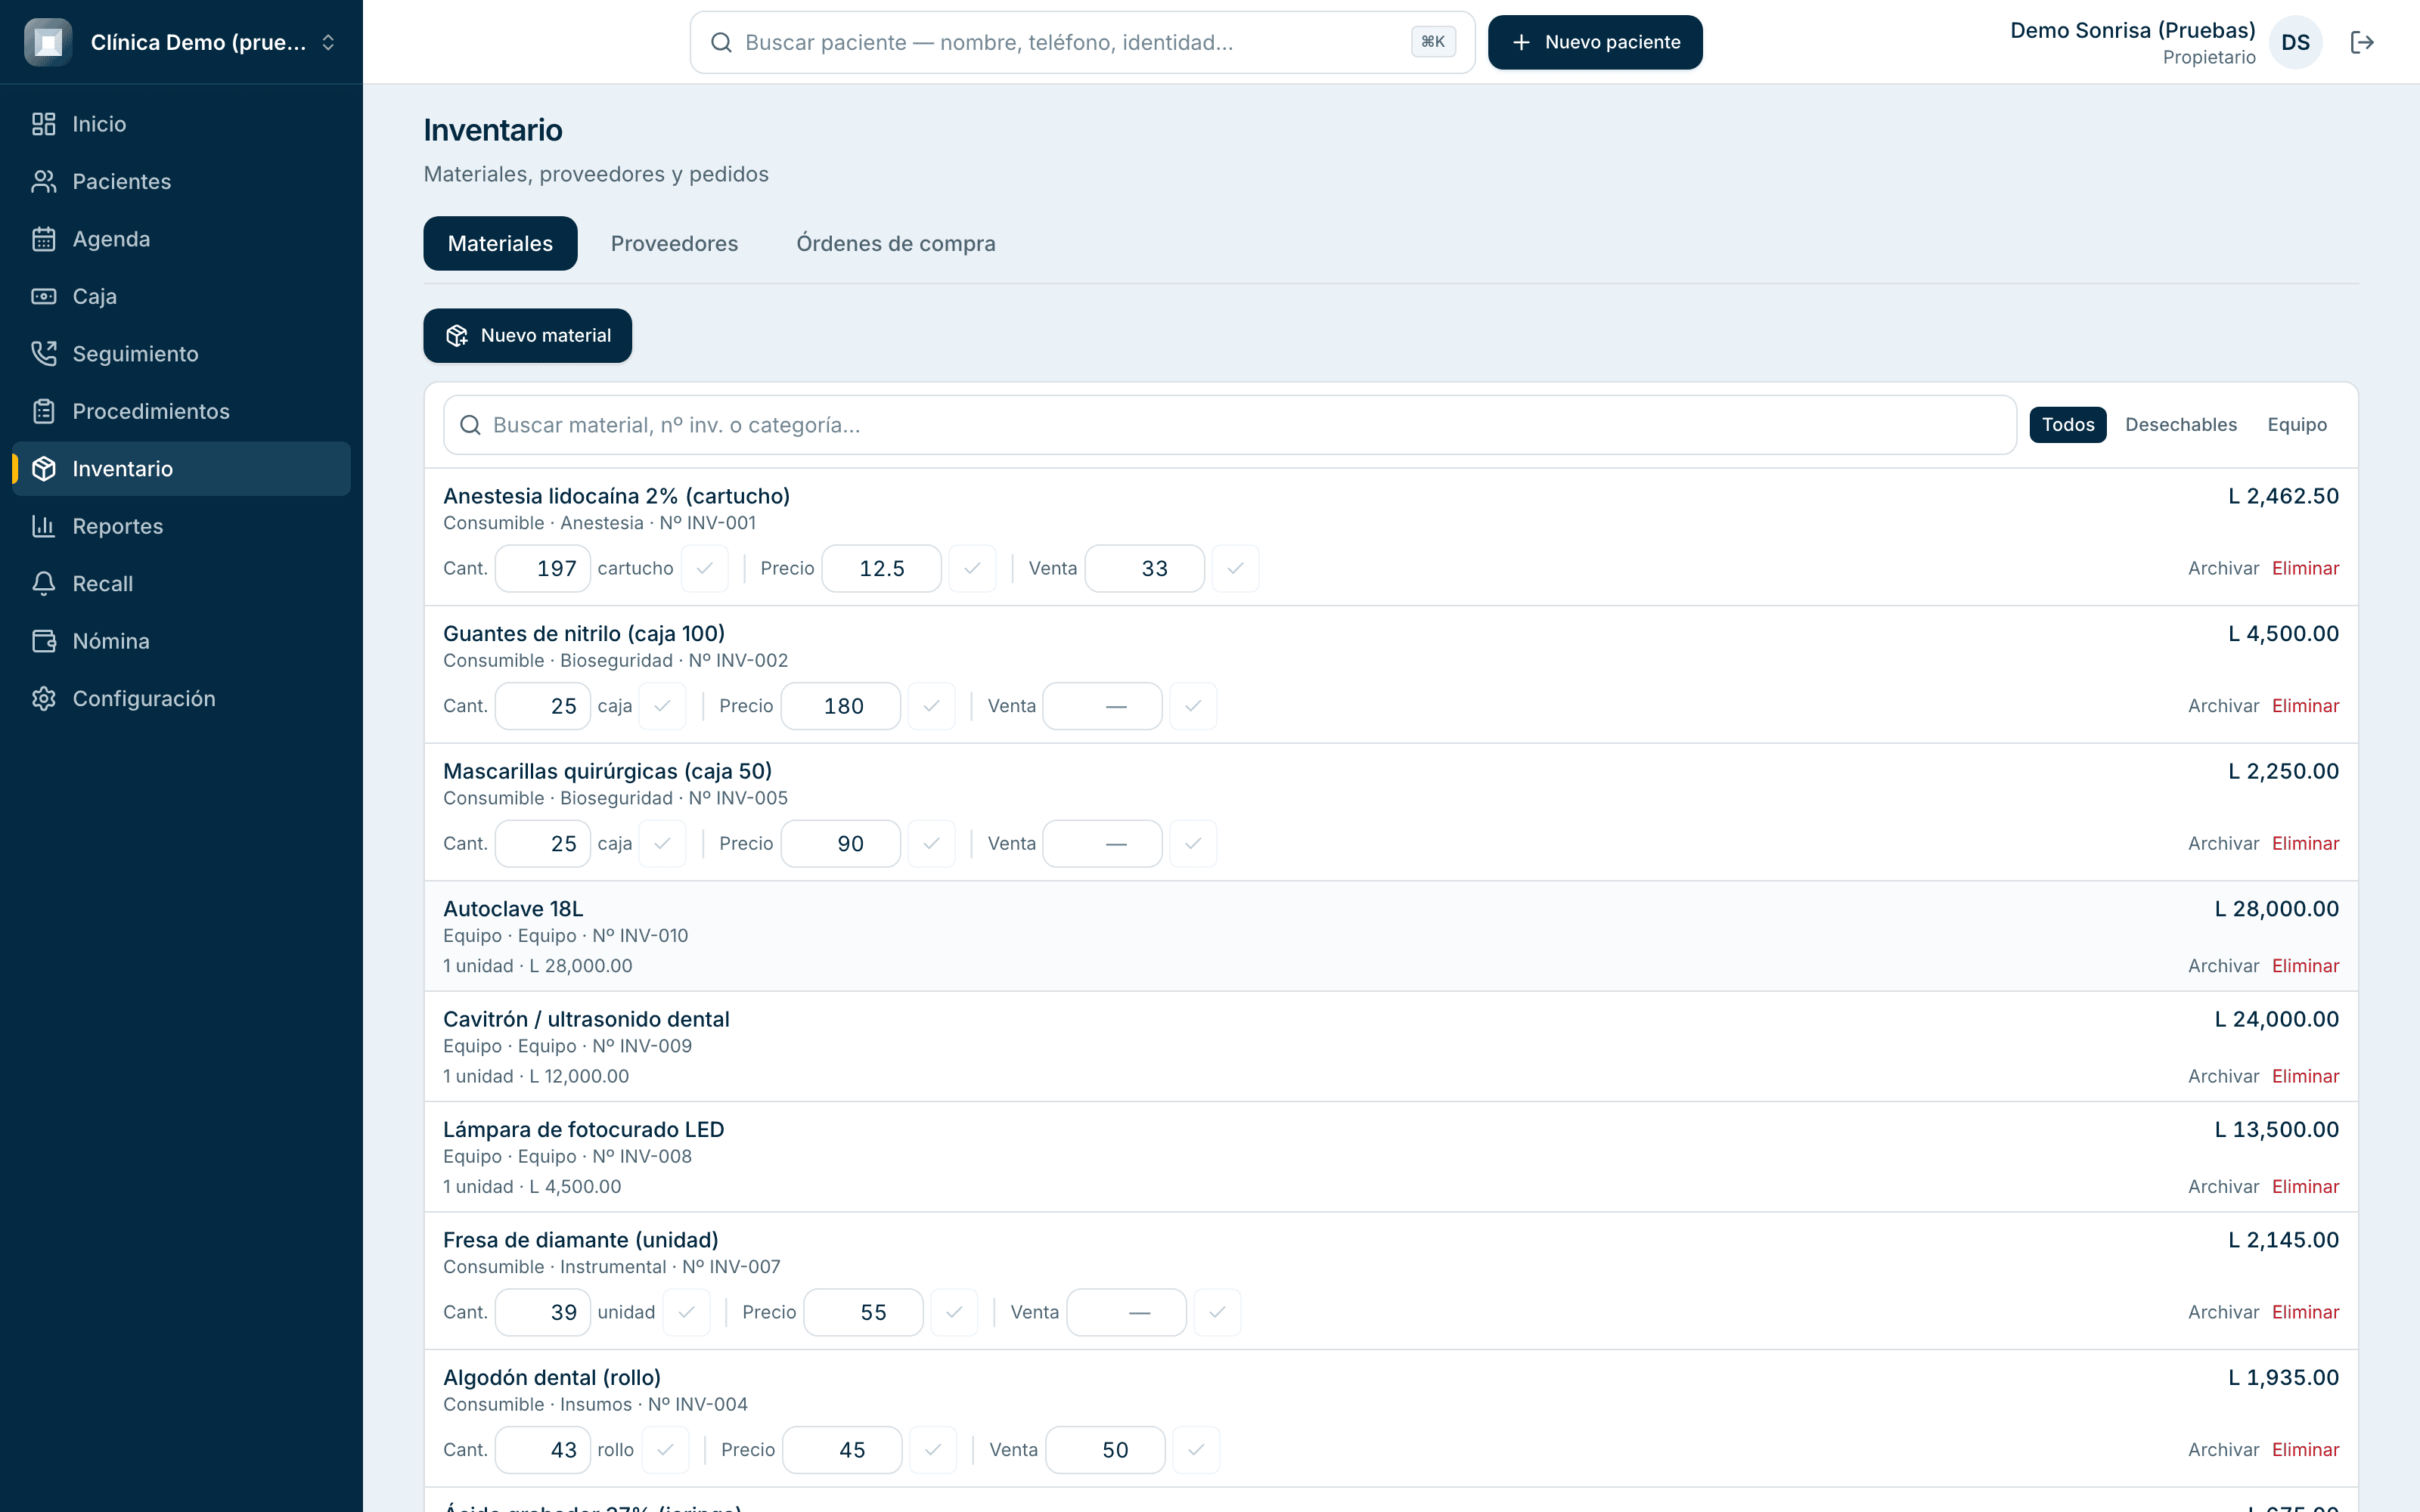The height and width of the screenshot is (1512, 2420).
Task: Edit Precio 45 for Algodón dental
Action: point(842,1450)
